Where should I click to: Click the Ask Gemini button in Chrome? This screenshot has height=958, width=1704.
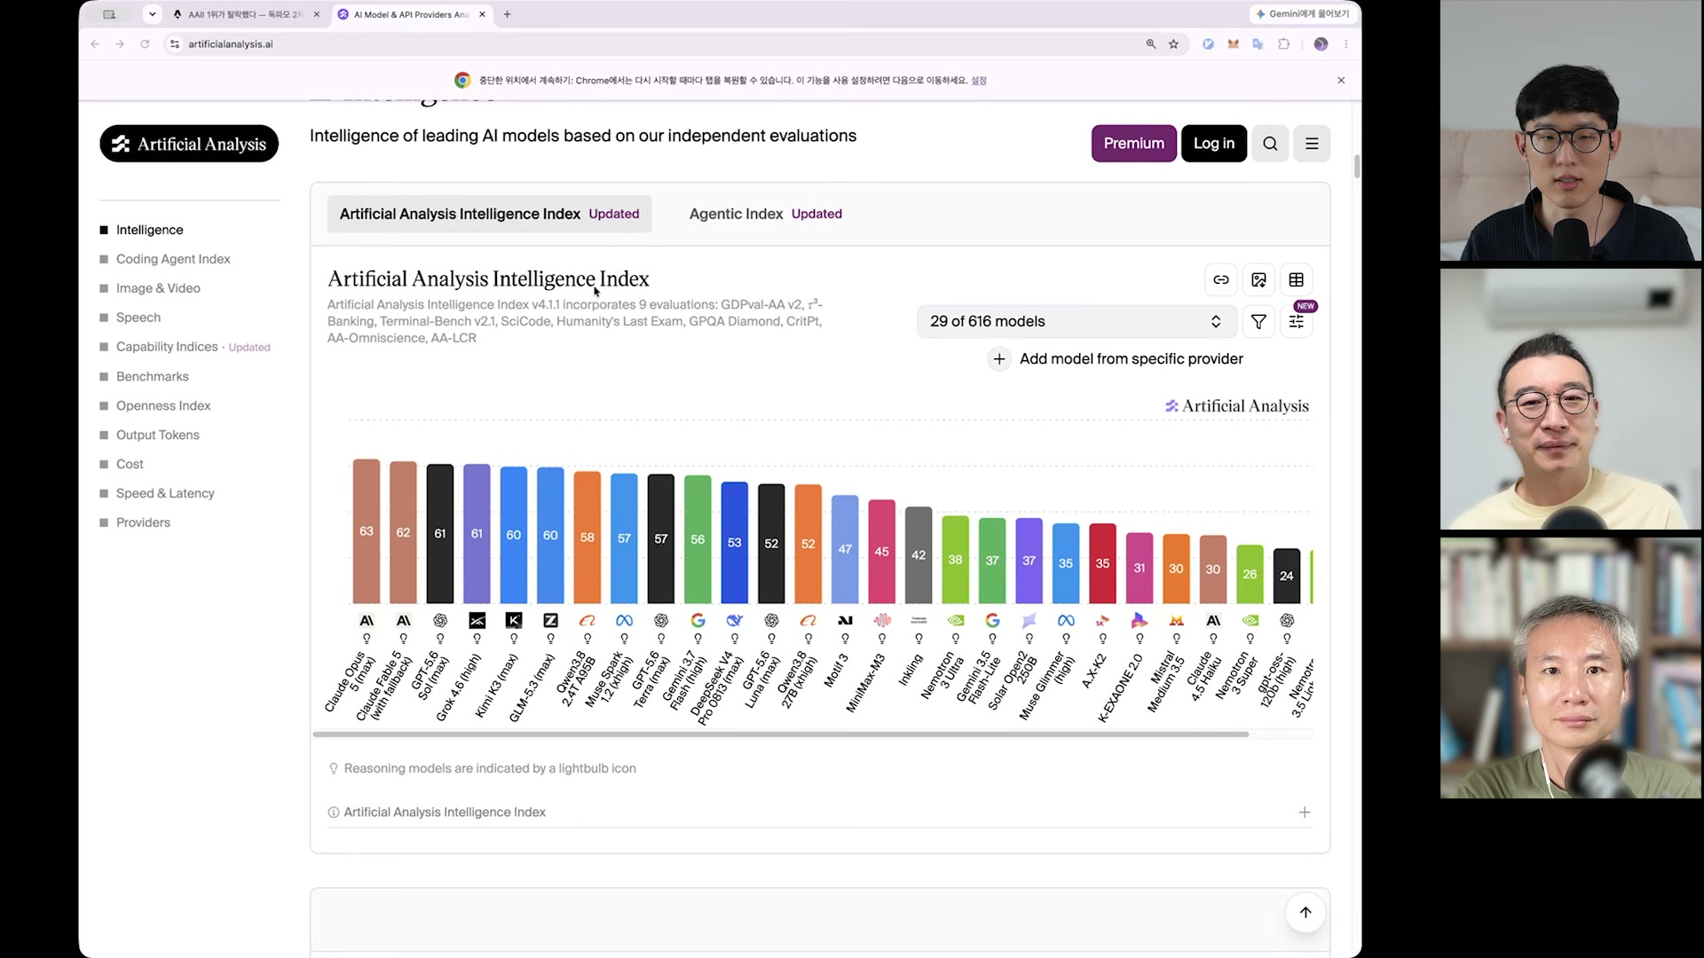pos(1302,14)
